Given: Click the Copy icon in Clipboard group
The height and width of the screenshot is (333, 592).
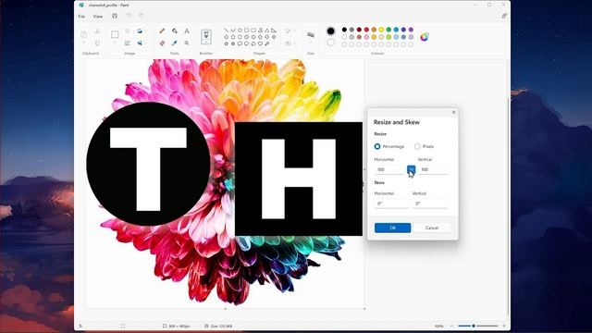Looking at the screenshot, I should [x=97, y=43].
